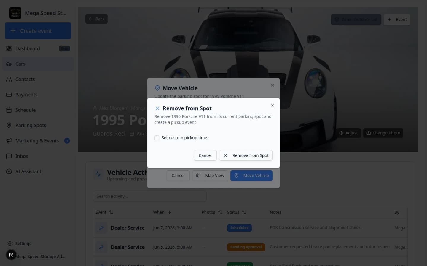Select the Jun 5, 2026, 5:00 AM cell
The width and height of the screenshot is (427, 266).
coord(173,247)
